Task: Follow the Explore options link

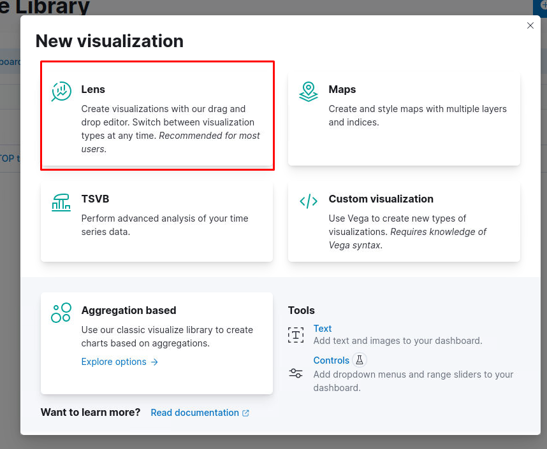Action: (x=120, y=362)
